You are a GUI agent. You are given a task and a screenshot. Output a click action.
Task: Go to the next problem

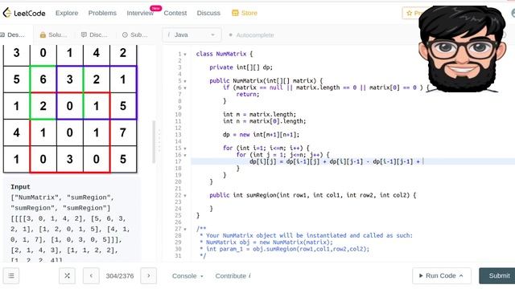148,276
